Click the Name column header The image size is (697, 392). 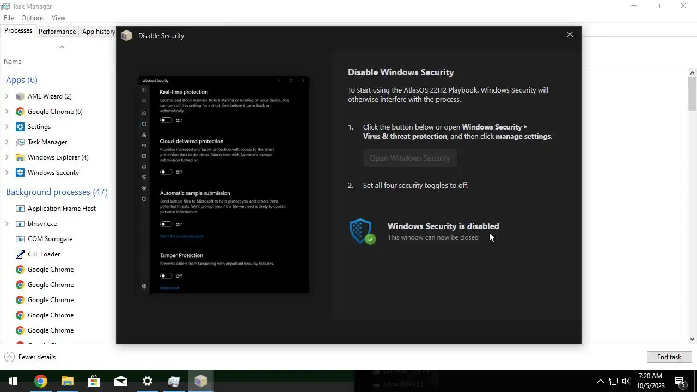(13, 62)
